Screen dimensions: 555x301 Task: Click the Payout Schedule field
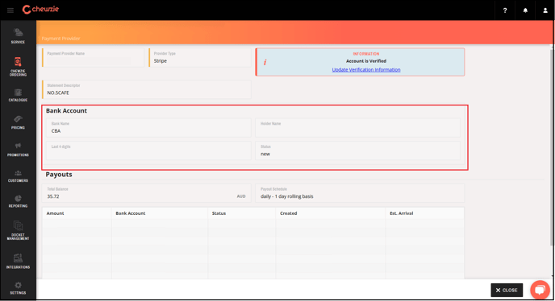(360, 193)
